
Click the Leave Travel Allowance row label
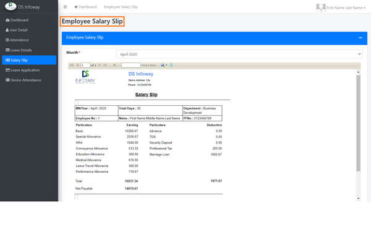[x=92, y=166]
